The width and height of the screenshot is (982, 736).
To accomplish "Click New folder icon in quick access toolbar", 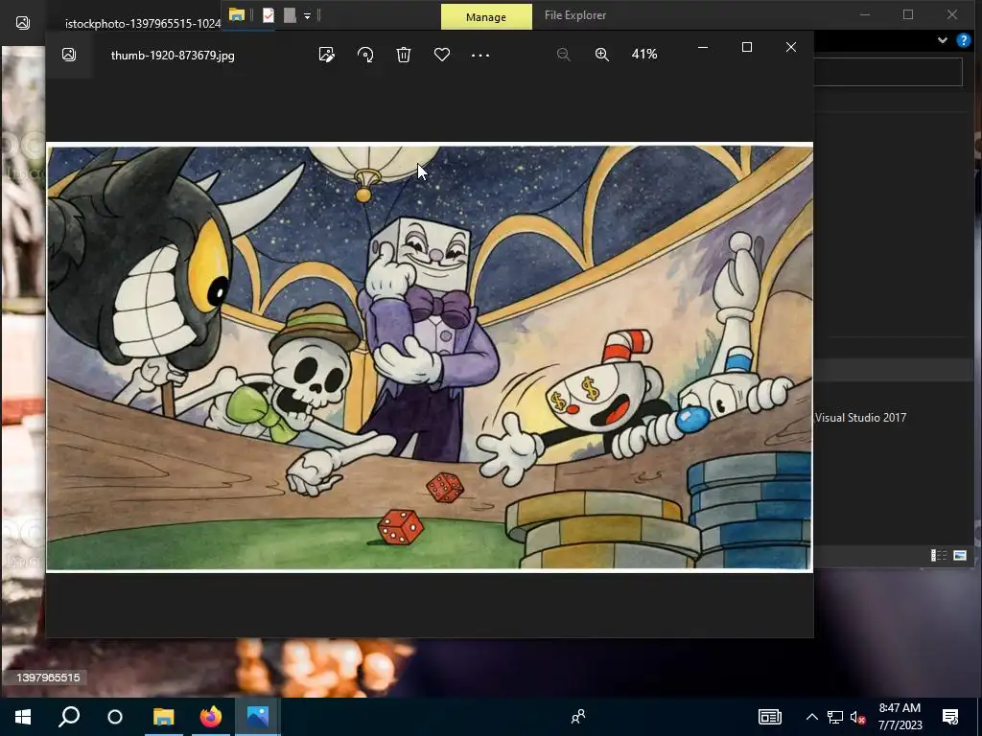I will 290,15.
